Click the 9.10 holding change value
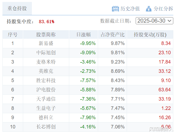The height and width of the screenshot is (135, 176). [166, 80]
